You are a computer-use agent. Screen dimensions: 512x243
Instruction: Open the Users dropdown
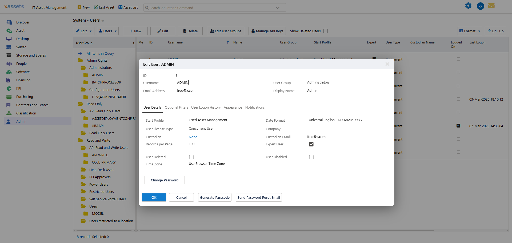pos(107,31)
